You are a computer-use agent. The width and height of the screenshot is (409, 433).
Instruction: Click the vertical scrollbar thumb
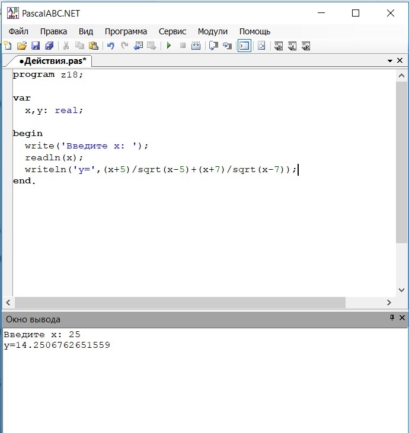[x=401, y=162]
